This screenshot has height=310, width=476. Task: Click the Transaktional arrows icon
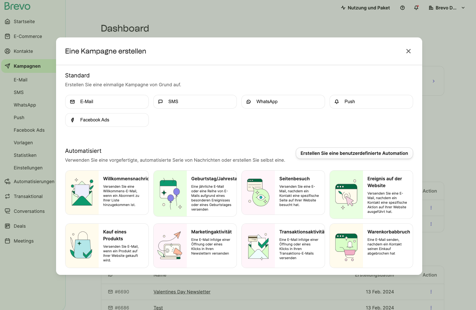tap(7, 196)
